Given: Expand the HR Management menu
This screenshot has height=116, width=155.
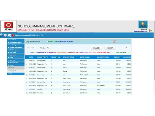Looking at the screenshot, I should 16,50.
